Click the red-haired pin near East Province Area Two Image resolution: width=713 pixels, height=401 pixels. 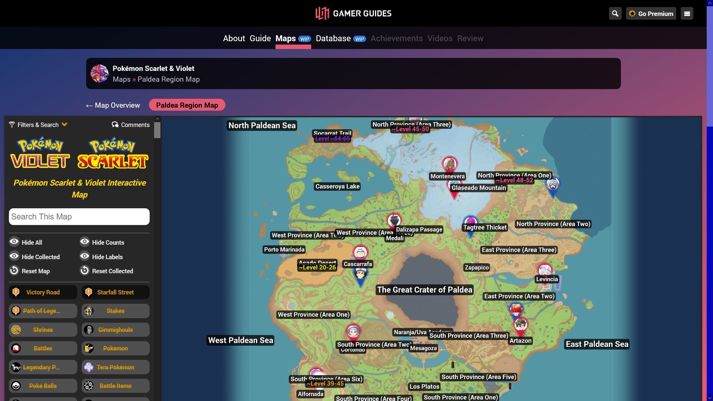[x=516, y=310]
